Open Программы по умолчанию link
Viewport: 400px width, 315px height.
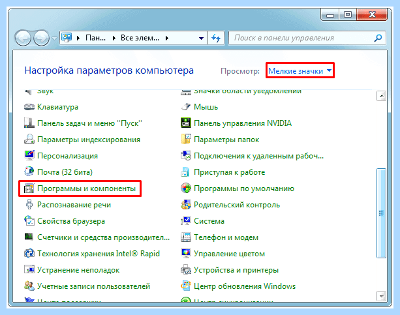pyautogui.click(x=244, y=188)
